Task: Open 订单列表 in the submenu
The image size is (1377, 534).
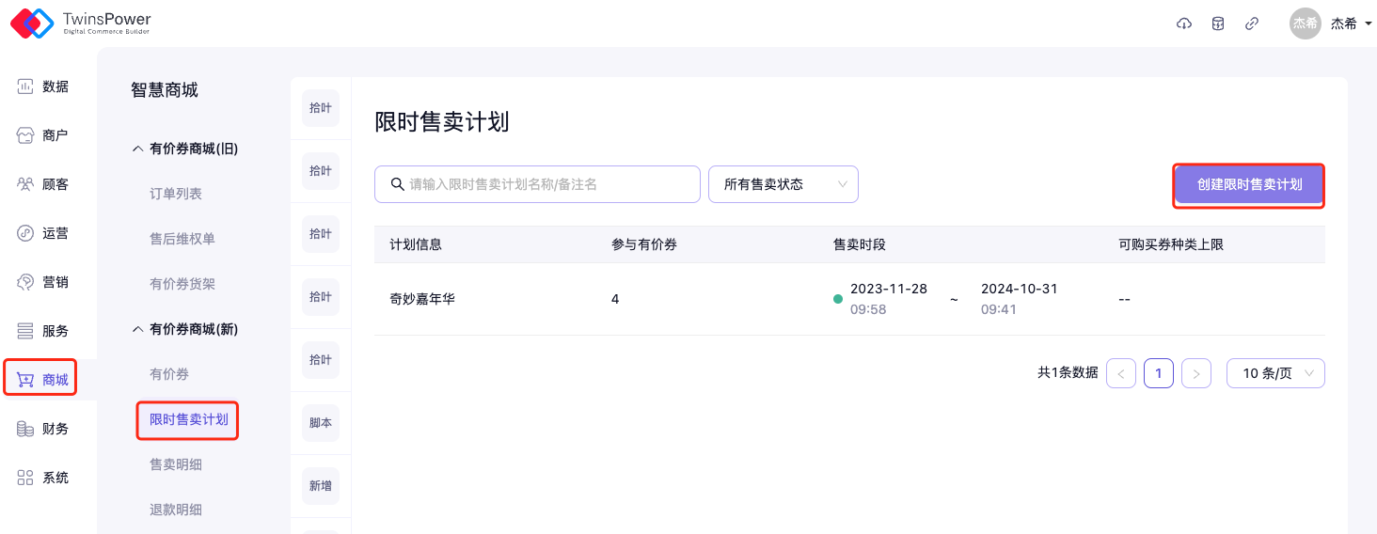Action: (x=176, y=194)
